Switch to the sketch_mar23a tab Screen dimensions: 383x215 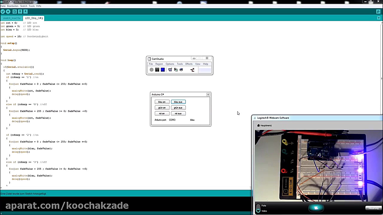click(x=11, y=18)
